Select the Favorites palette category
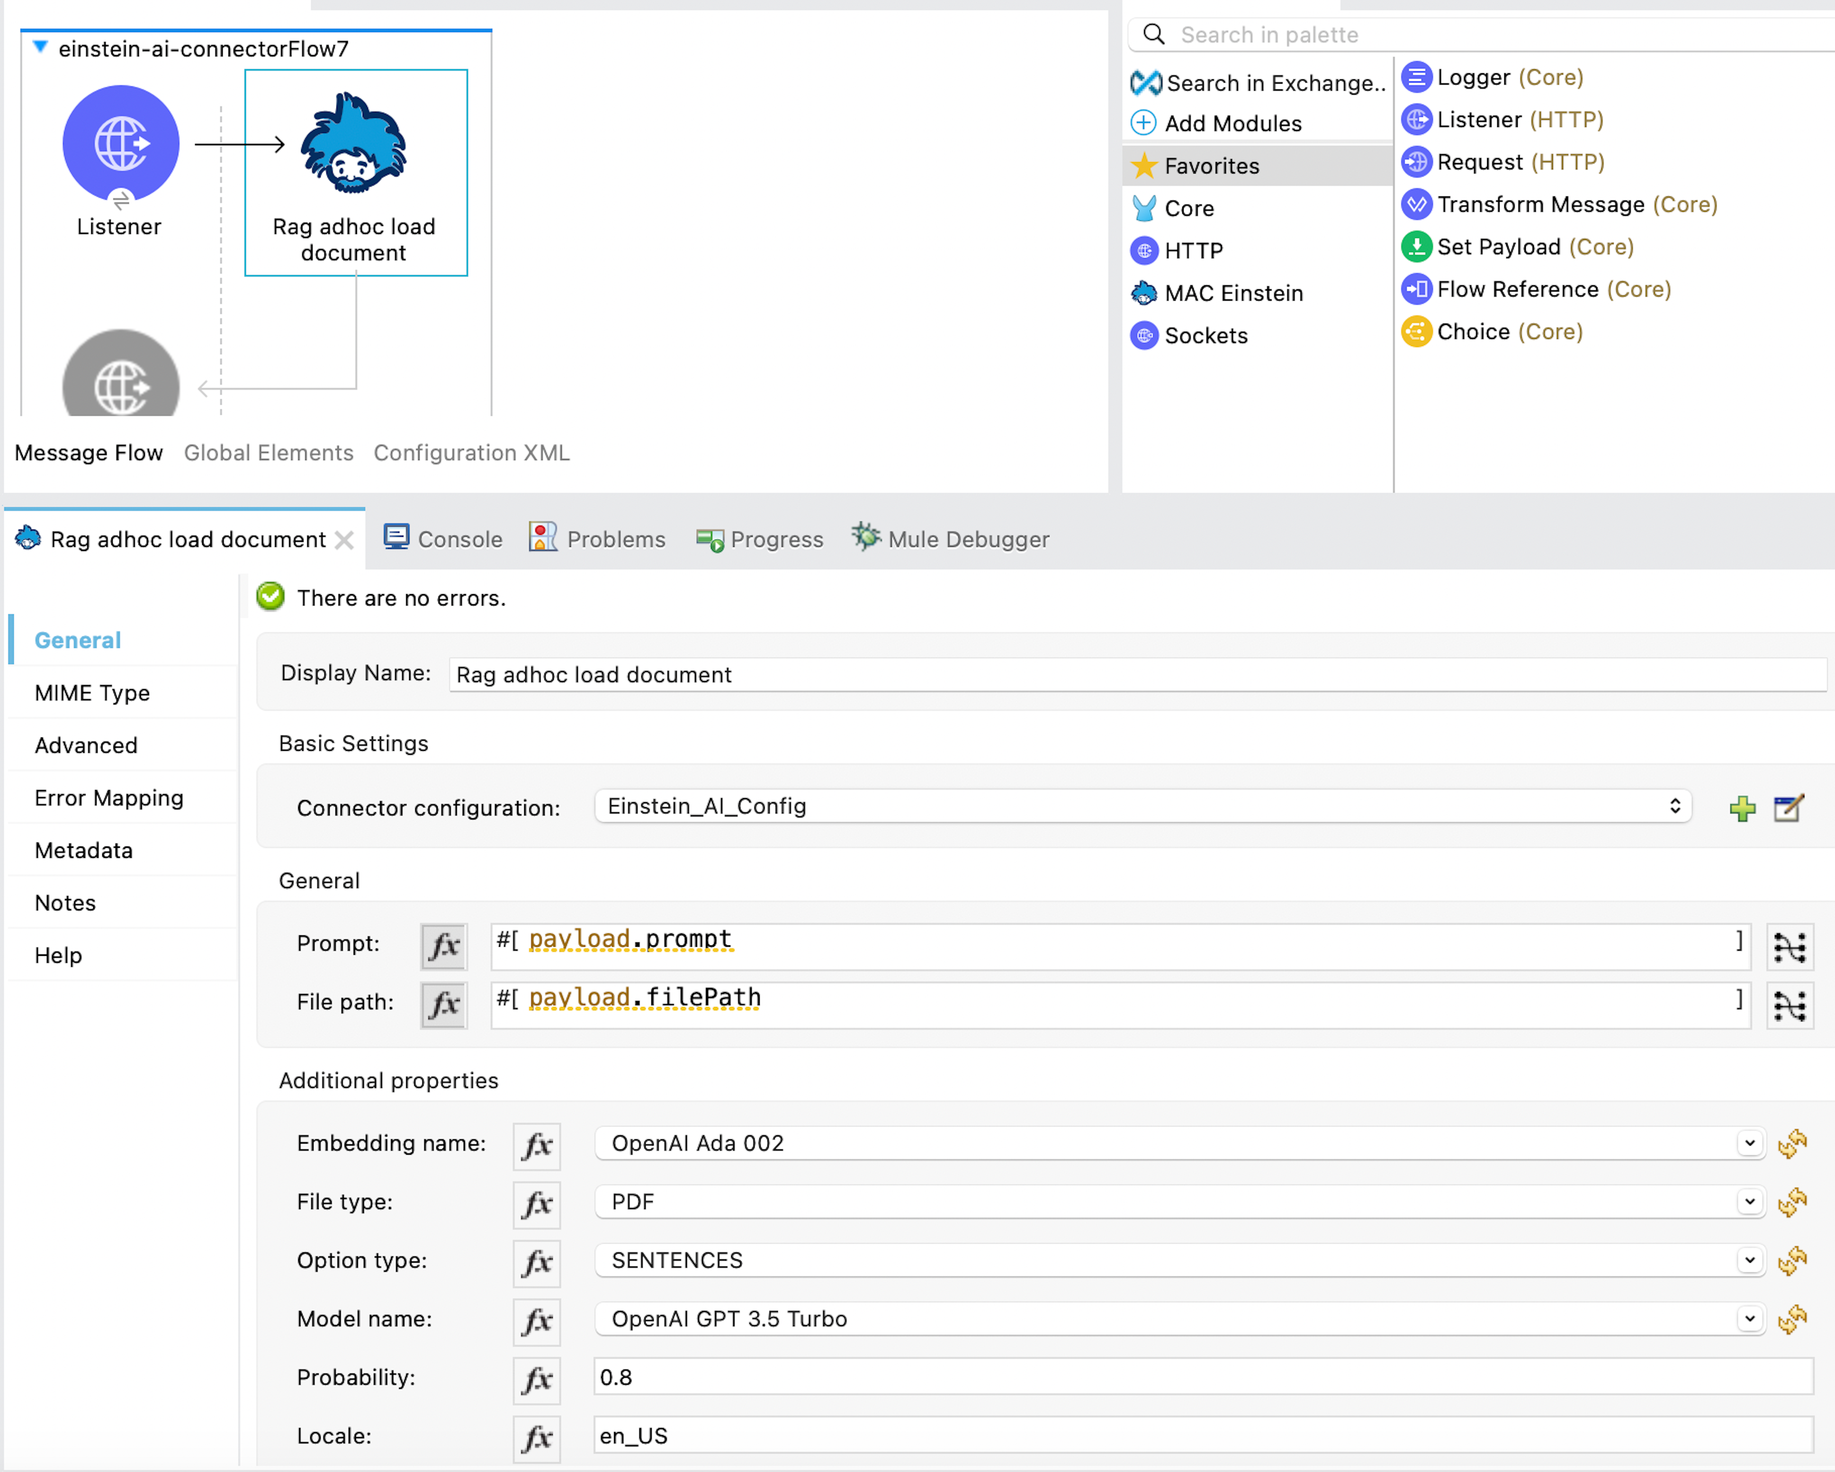The height and width of the screenshot is (1472, 1835). click(1257, 166)
